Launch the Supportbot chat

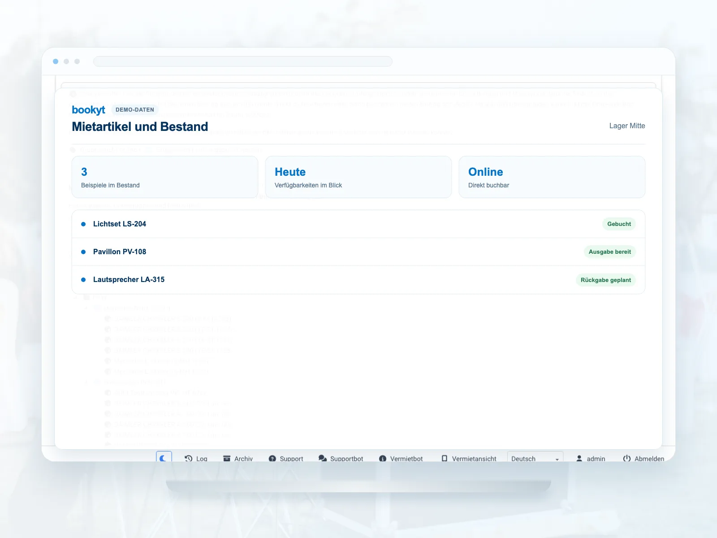(341, 459)
